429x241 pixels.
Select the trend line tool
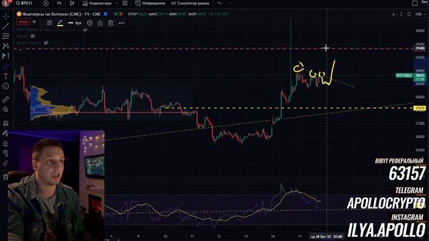click(x=6, y=26)
